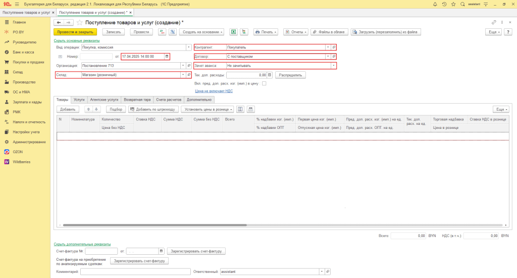
Task: Open Отчеты dropdown menu
Action: pos(296,32)
